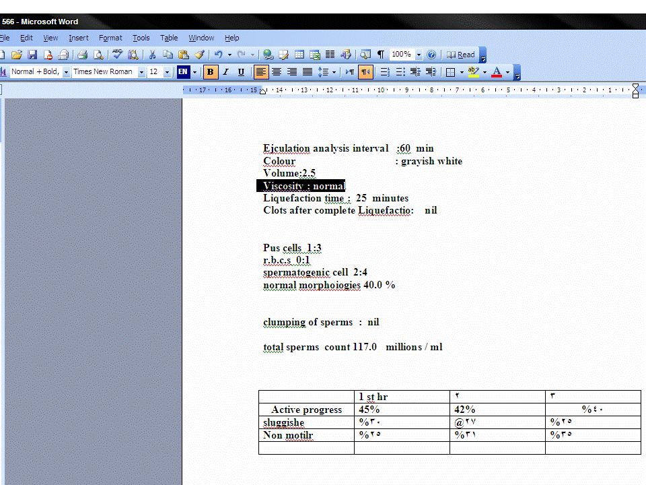Run the Spelling and Grammar check
646x485 pixels.
coord(117,55)
